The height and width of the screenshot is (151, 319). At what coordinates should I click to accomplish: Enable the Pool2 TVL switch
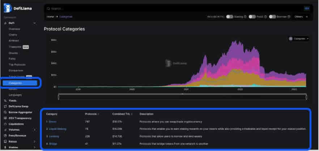[x=252, y=17]
